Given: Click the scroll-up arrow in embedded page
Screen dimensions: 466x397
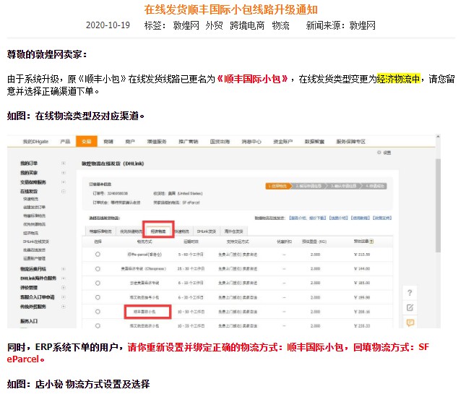Looking at the screenshot, I should 438,137.
